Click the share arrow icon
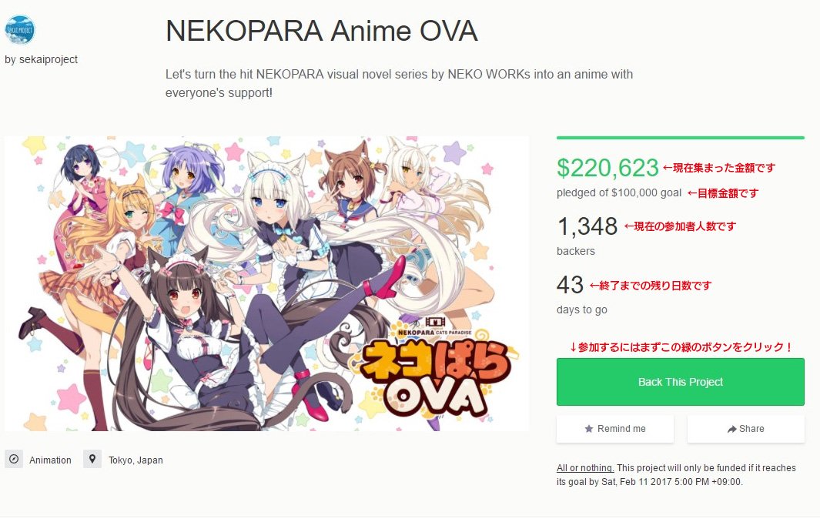 [731, 429]
